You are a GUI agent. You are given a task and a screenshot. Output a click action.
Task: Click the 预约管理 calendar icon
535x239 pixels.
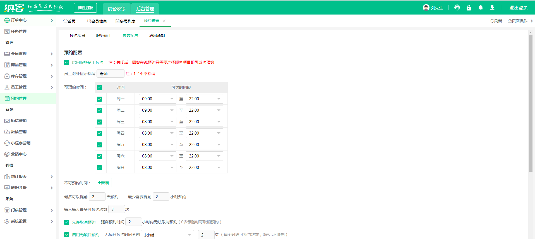tap(7, 98)
